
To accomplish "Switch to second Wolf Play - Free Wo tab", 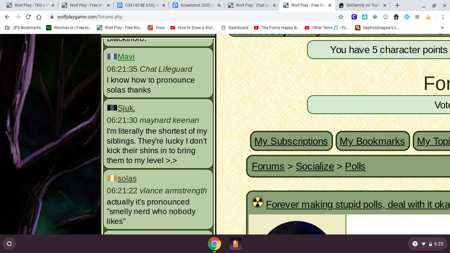I will 85,5.
